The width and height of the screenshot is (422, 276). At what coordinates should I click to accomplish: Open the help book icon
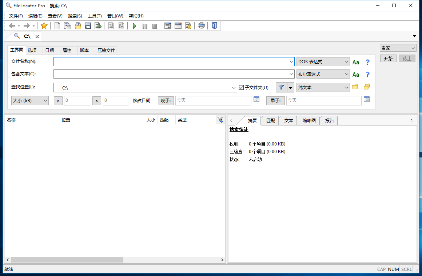pos(214,26)
